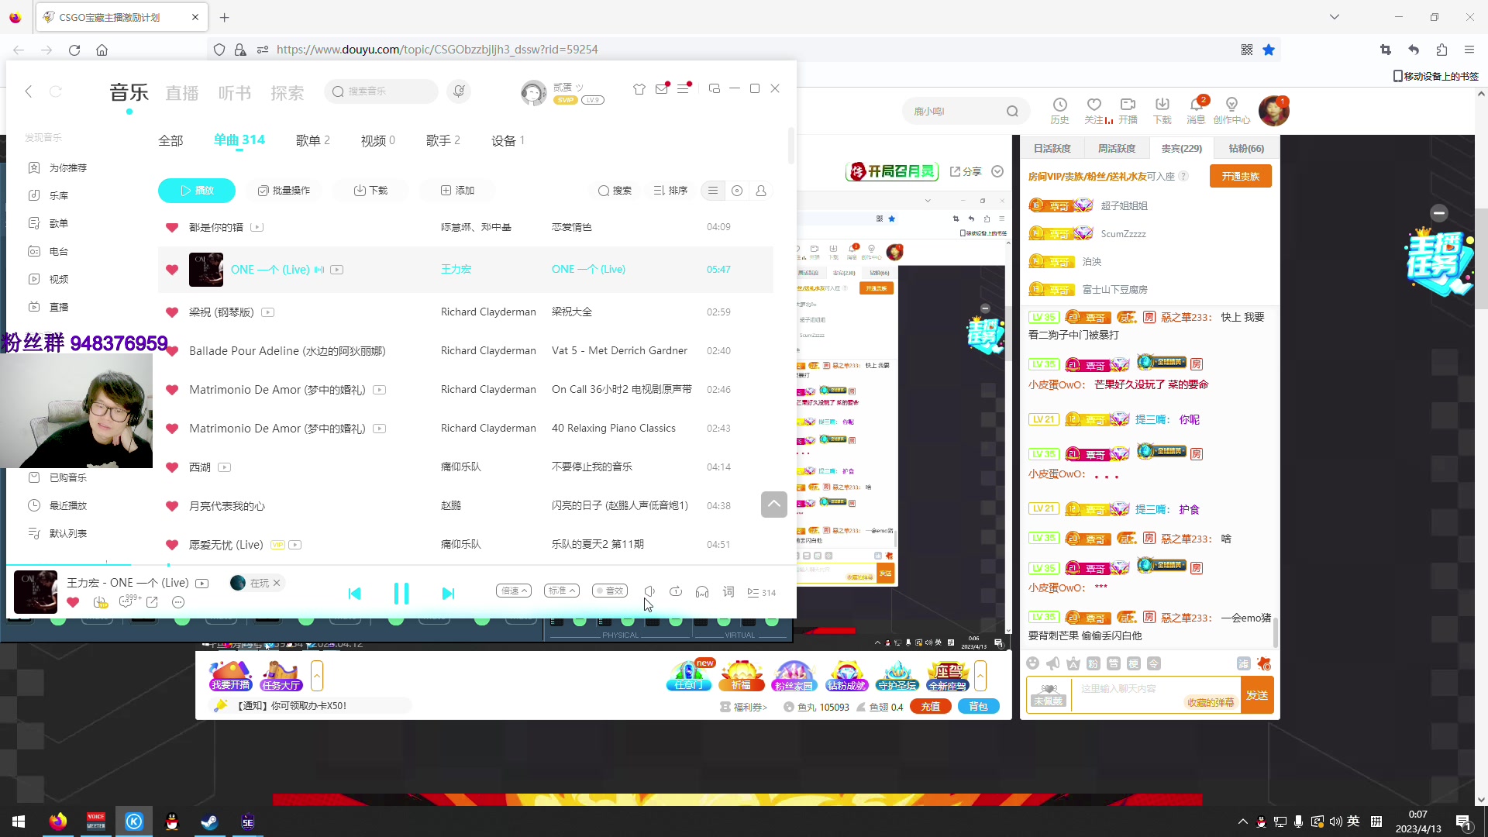This screenshot has height=837, width=1488.
Task: Open 默认列表 in the left sidebar
Action: pos(68,534)
